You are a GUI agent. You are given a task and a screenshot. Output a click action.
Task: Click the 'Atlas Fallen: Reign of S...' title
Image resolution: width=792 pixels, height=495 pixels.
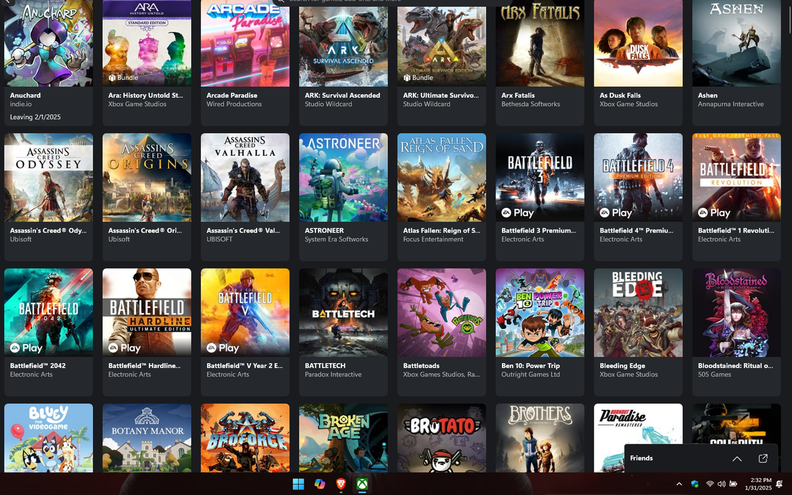[441, 231]
